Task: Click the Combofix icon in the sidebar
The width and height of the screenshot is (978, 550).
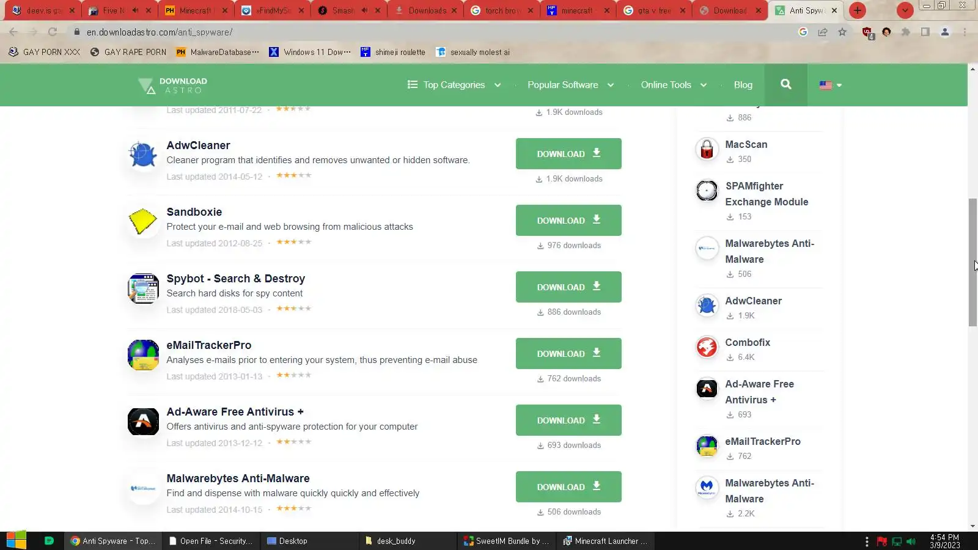Action: pos(707,347)
